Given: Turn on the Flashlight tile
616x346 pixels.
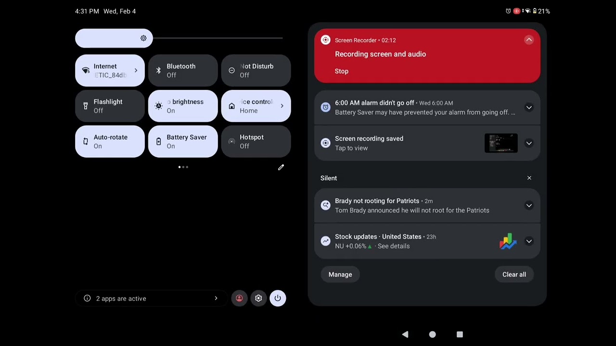Looking at the screenshot, I should (x=110, y=106).
